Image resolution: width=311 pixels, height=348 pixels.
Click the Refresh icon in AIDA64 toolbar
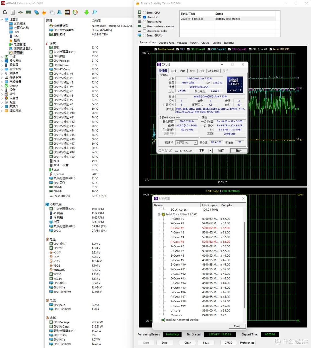pos(5,12)
